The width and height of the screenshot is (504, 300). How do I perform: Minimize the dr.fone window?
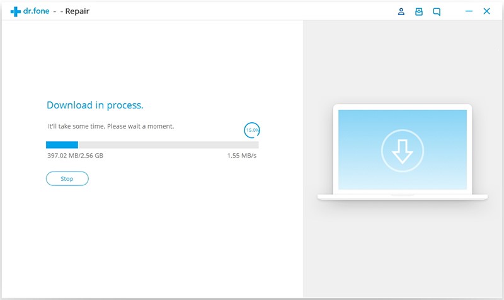[x=469, y=11]
